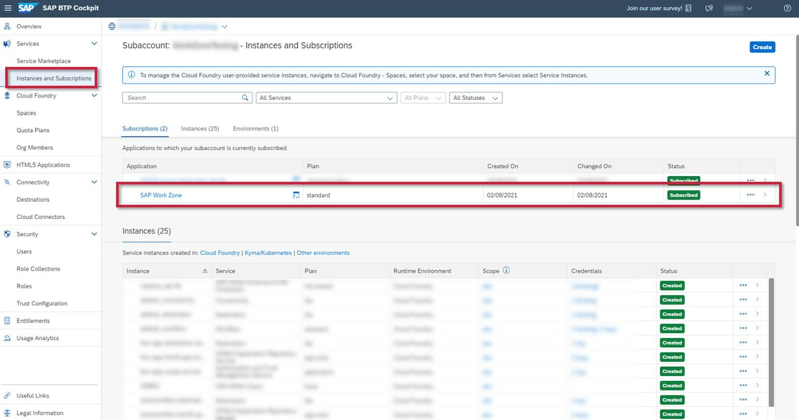Screen dimensions: 799x420
Task: Open the All Services dropdown
Action: tap(326, 98)
